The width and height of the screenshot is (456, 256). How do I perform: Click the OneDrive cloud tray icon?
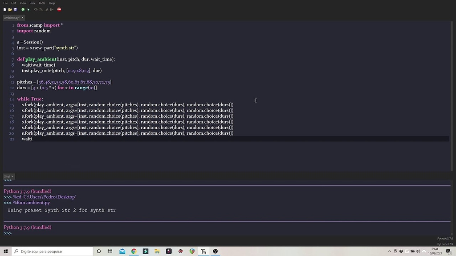(x=424, y=252)
